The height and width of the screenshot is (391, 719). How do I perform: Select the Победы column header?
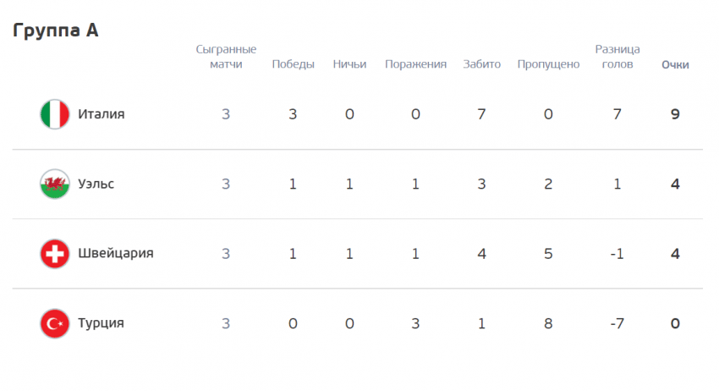[x=293, y=64]
